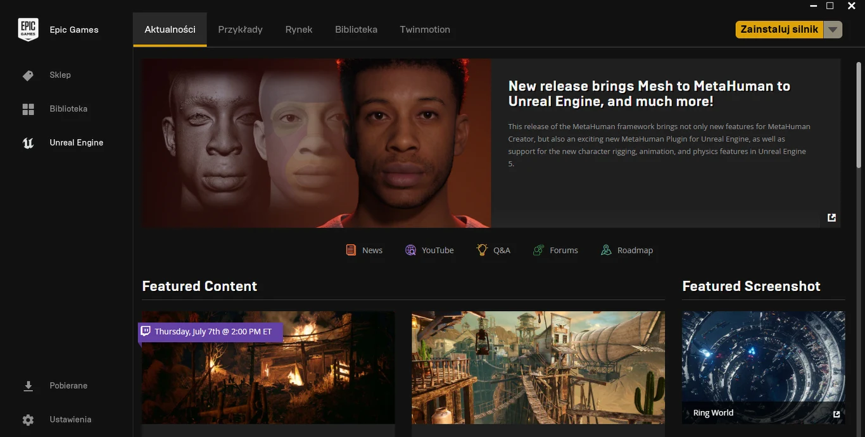The width and height of the screenshot is (865, 437).
Task: Select the Biblioteka grid icon in sidebar
Action: coord(28,109)
